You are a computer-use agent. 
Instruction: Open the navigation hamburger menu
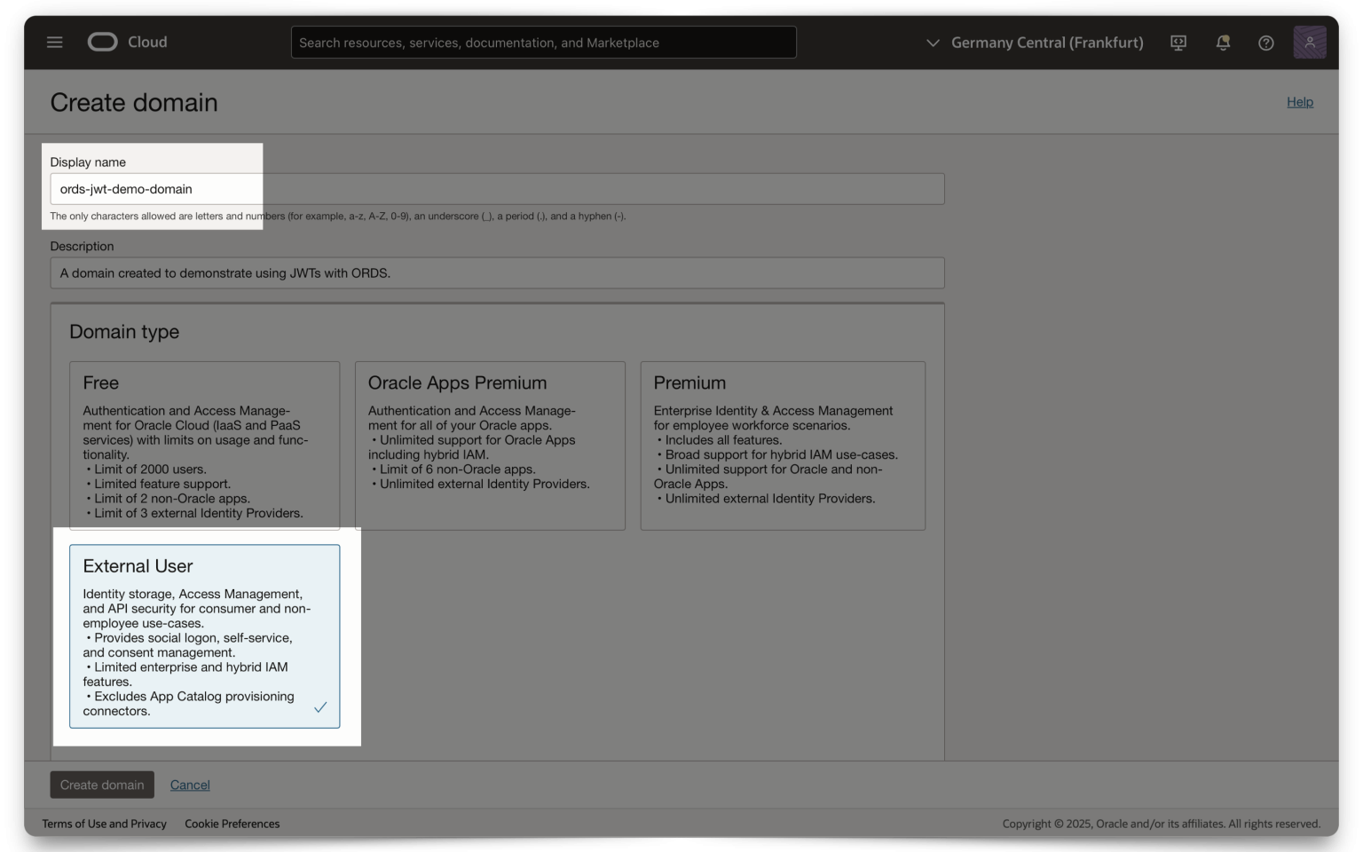point(54,42)
